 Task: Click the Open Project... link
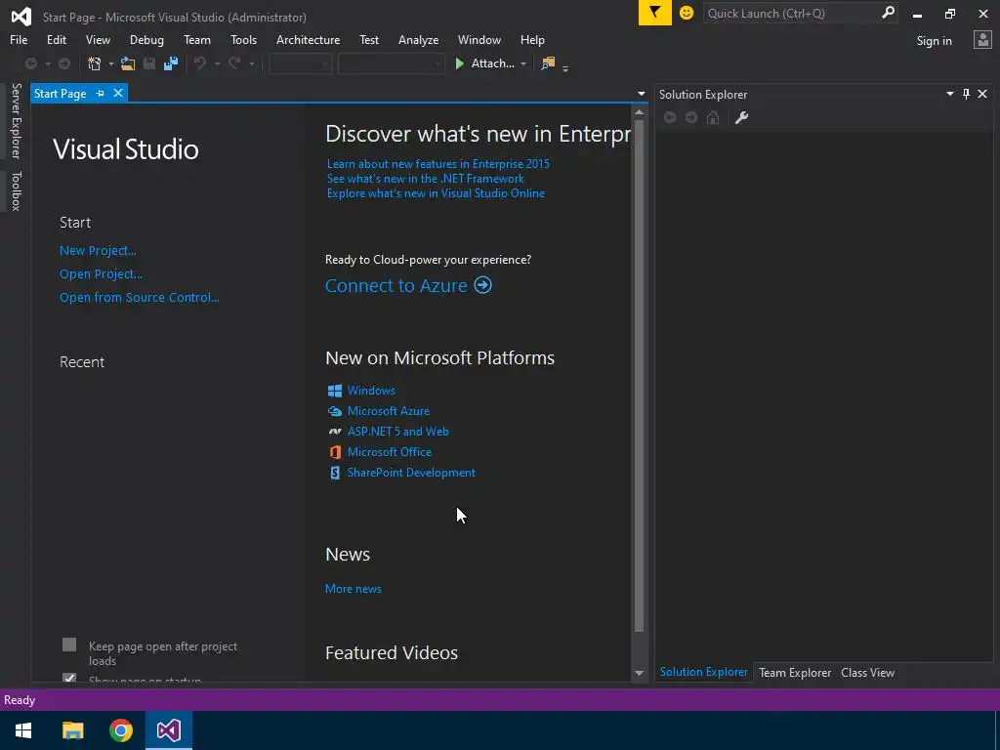click(101, 274)
